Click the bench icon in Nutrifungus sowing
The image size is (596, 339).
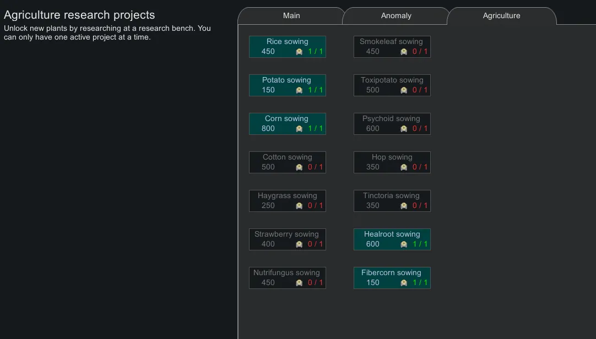coord(299,283)
